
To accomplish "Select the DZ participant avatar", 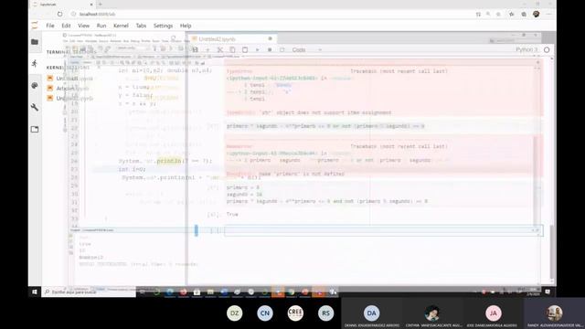I will click(234, 313).
